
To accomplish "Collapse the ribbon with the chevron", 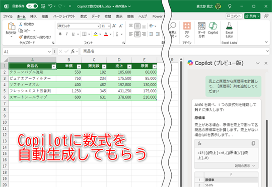I will 266,42.
